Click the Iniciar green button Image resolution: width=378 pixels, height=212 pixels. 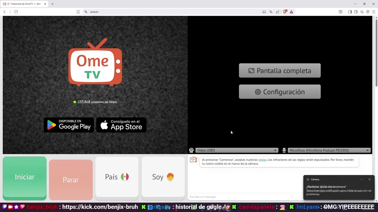(x=25, y=178)
